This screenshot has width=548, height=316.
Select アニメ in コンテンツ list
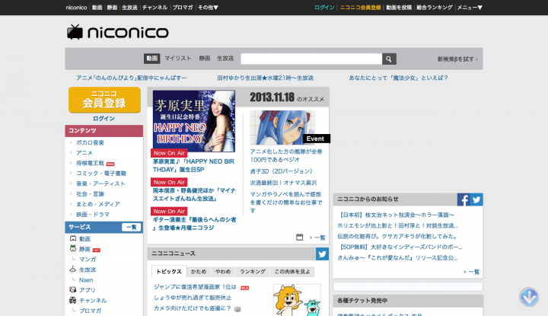pos(84,153)
